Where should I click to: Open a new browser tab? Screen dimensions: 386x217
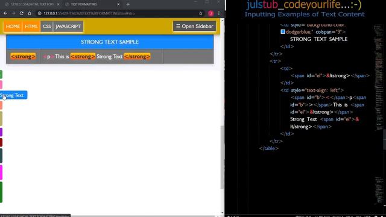[128, 4]
